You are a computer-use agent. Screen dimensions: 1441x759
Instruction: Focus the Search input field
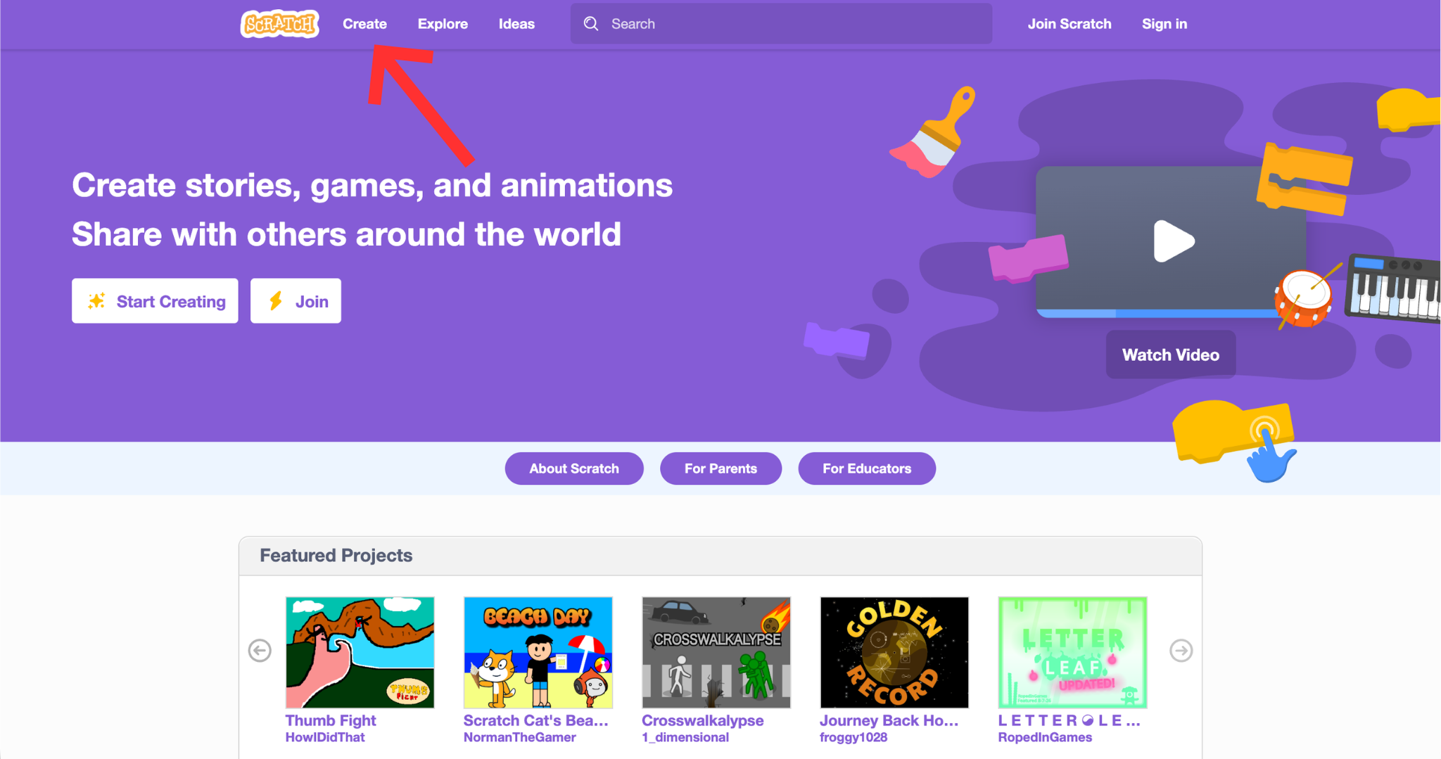(x=781, y=24)
